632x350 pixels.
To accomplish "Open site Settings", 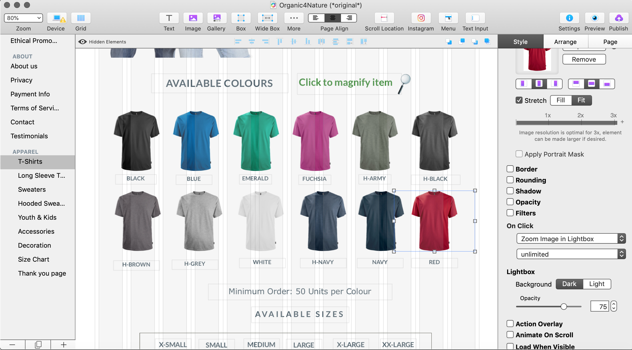I will 569,18.
